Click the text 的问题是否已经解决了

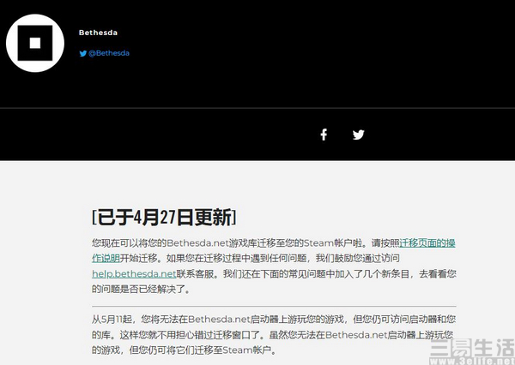point(141,289)
